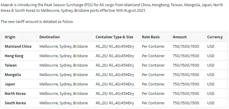
Task: Select the South Korea origin cell
Action: (15, 103)
